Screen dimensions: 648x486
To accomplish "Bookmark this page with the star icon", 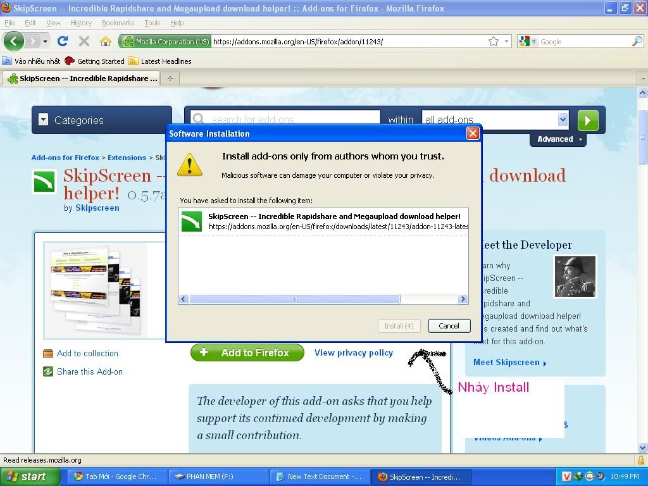I will pos(494,41).
